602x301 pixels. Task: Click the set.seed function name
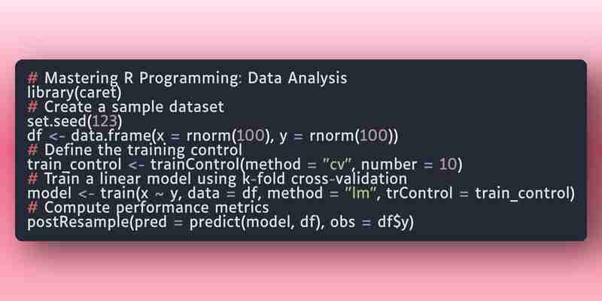point(57,121)
